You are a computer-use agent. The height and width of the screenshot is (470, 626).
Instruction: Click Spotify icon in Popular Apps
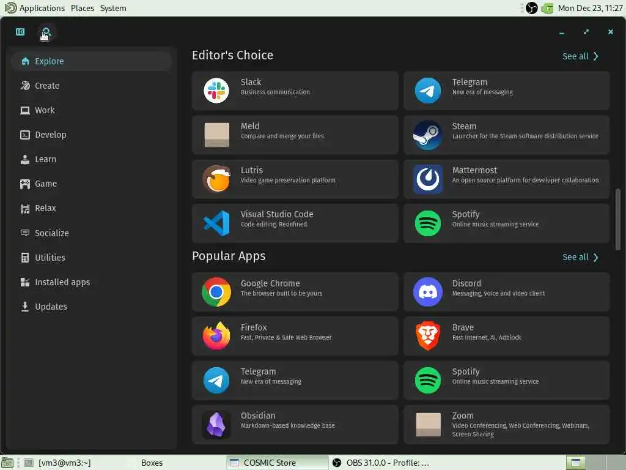427,380
